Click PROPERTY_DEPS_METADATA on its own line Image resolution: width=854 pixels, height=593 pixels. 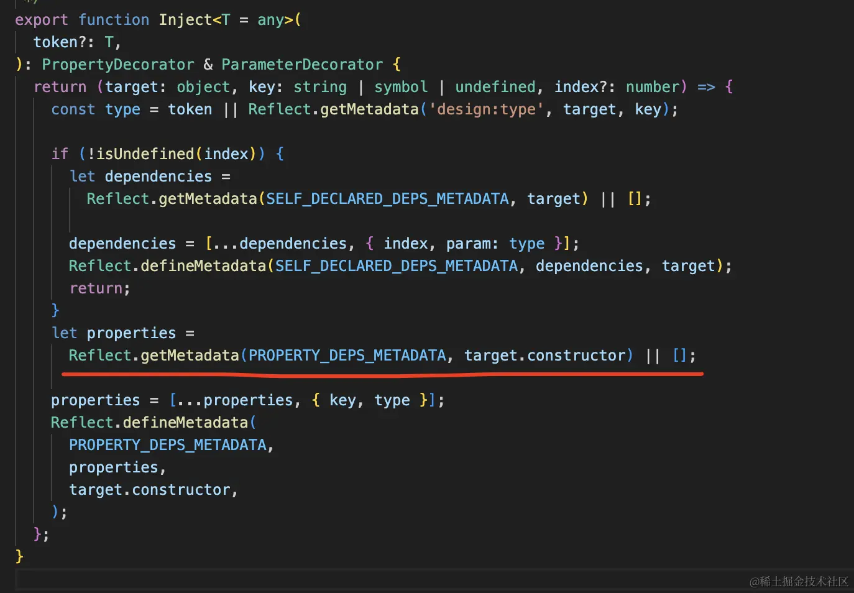(168, 445)
